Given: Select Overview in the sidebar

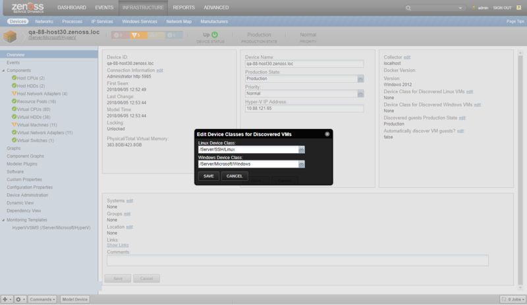Looking at the screenshot, I should coord(49,55).
